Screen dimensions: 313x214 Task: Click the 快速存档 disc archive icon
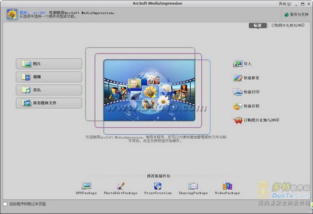pyautogui.click(x=237, y=106)
